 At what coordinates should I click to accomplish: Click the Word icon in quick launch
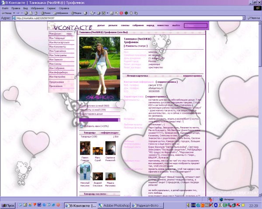click(x=39, y=205)
